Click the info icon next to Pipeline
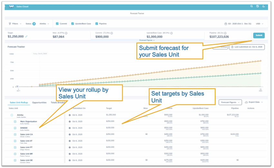This screenshot has height=168, width=274. click(x=226, y=33)
